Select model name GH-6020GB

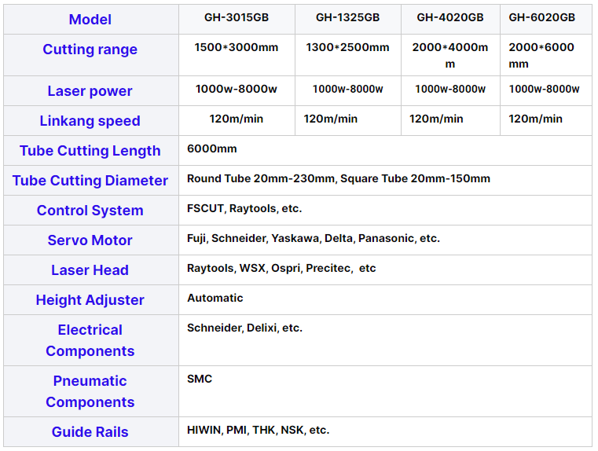click(x=542, y=17)
